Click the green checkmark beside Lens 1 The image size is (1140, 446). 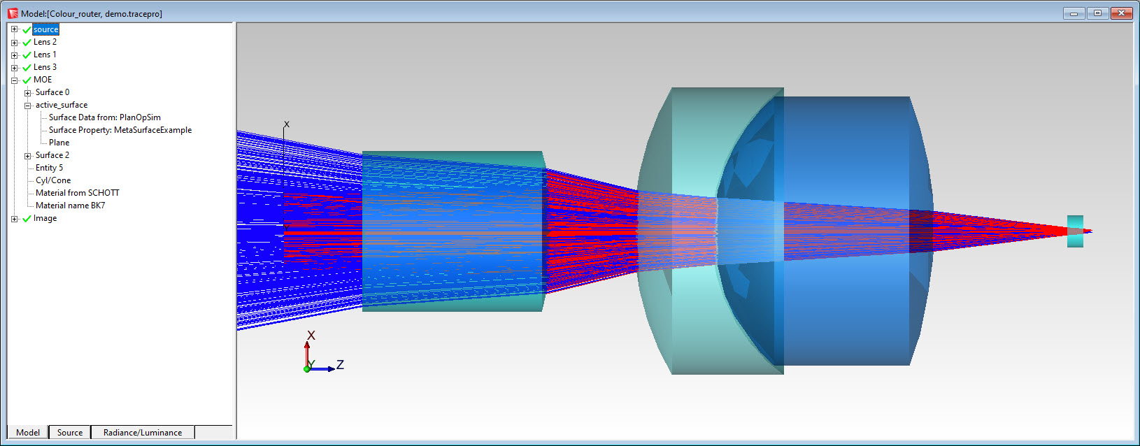click(x=27, y=55)
